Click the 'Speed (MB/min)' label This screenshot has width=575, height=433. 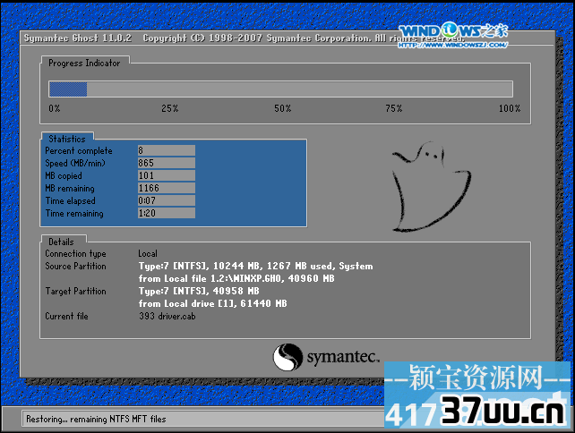click(75, 163)
